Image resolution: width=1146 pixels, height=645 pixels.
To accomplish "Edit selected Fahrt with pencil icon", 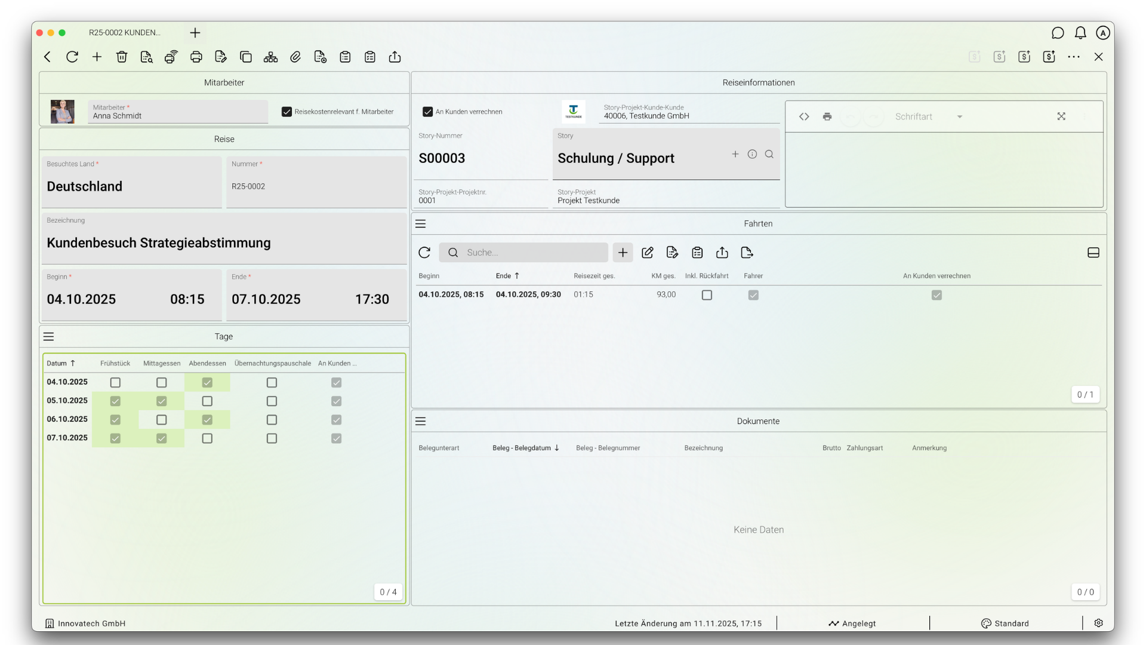I will 648,253.
